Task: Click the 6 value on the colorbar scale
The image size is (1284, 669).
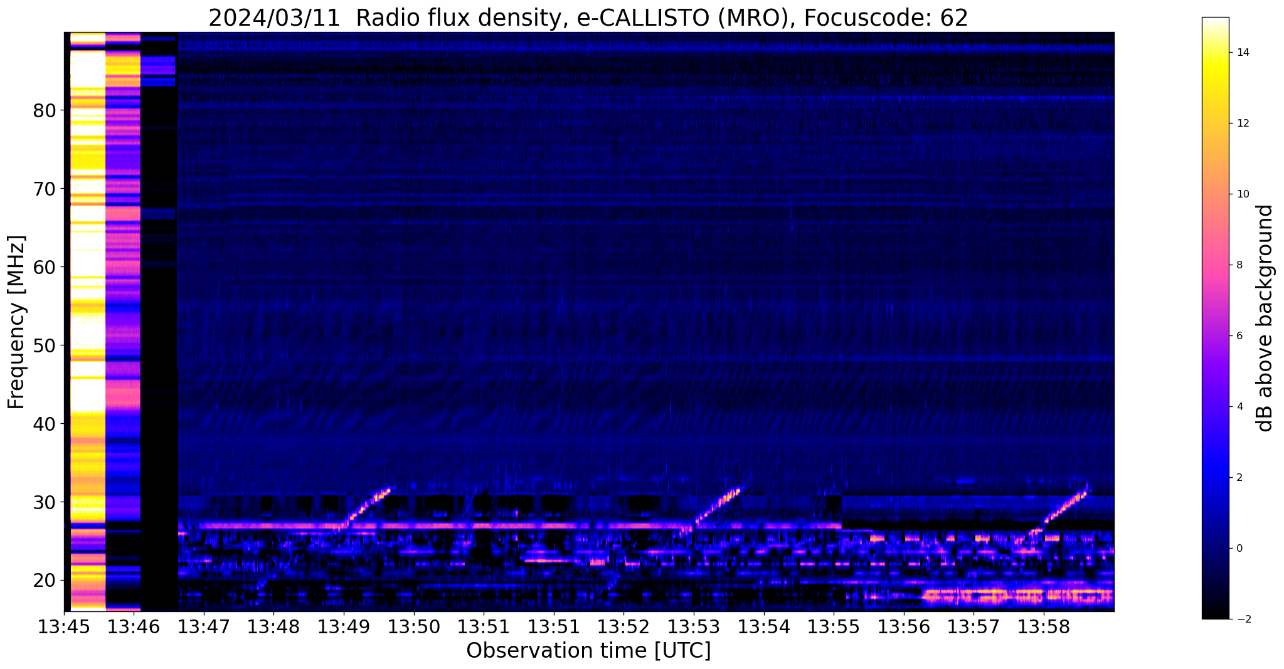Action: point(1239,336)
